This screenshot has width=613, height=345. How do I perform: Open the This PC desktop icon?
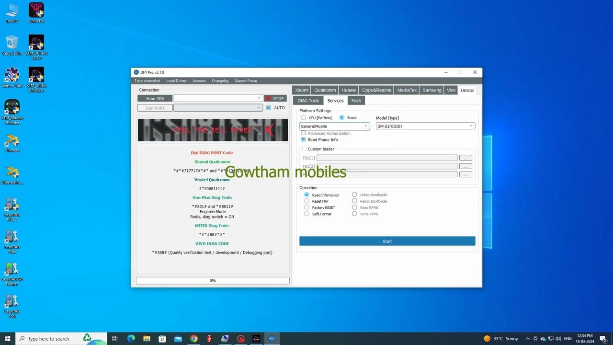click(x=12, y=13)
